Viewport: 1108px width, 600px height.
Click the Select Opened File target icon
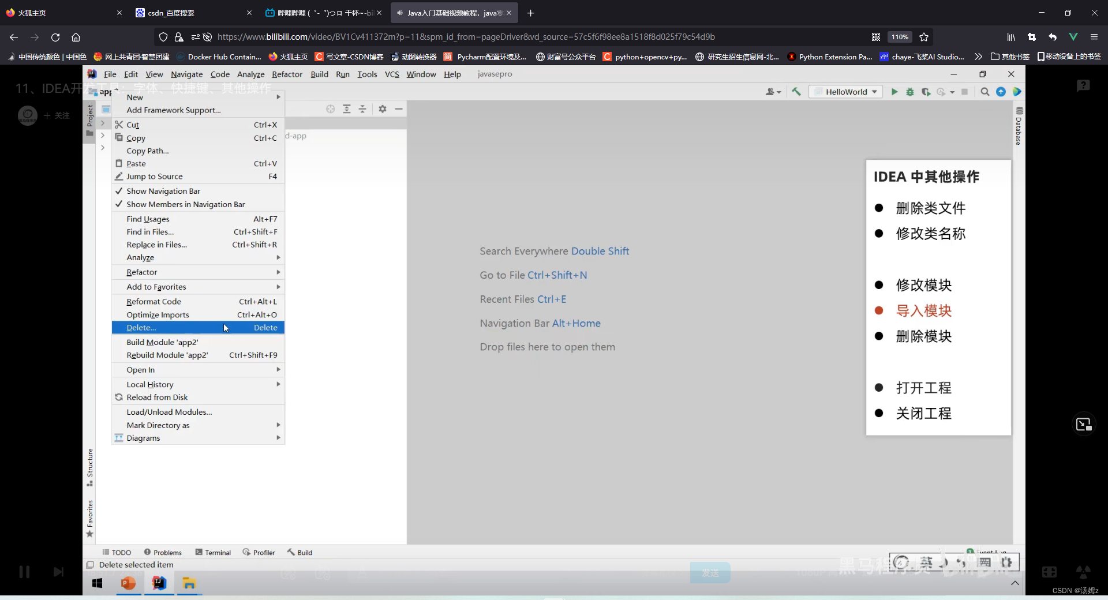(x=330, y=109)
